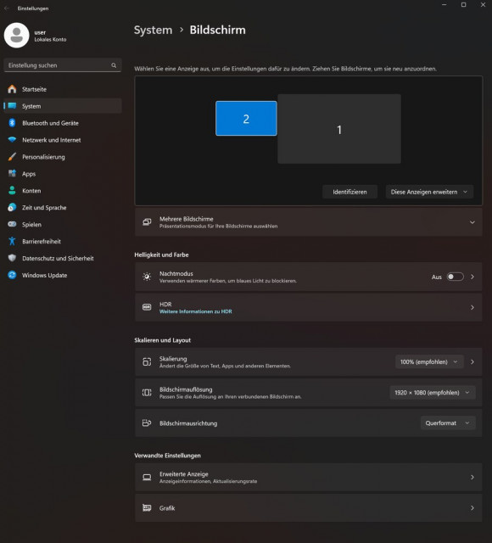Click the Identifizieren button
This screenshot has height=543, width=492.
point(349,192)
